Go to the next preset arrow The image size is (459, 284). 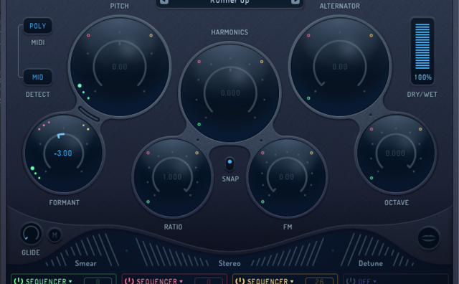[x=295, y=1]
